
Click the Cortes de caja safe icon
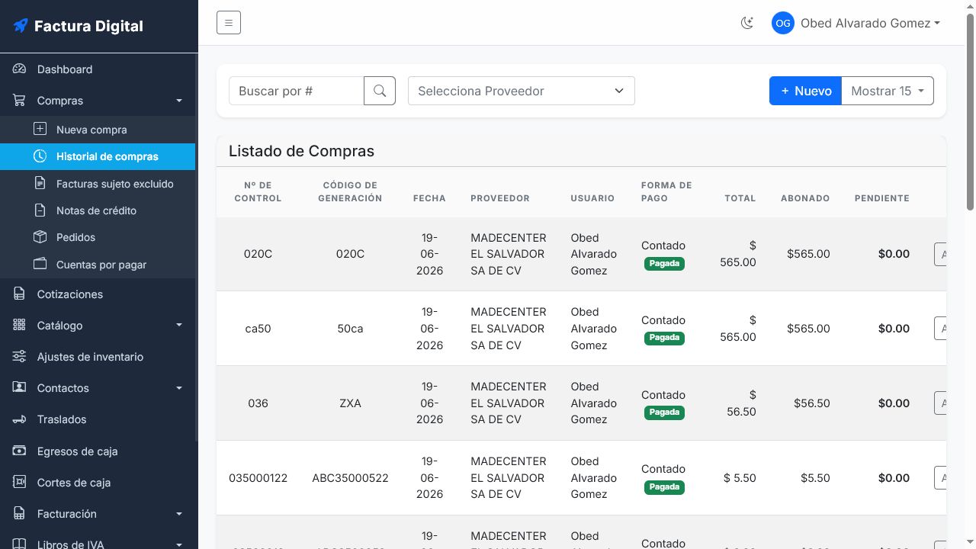click(x=20, y=483)
